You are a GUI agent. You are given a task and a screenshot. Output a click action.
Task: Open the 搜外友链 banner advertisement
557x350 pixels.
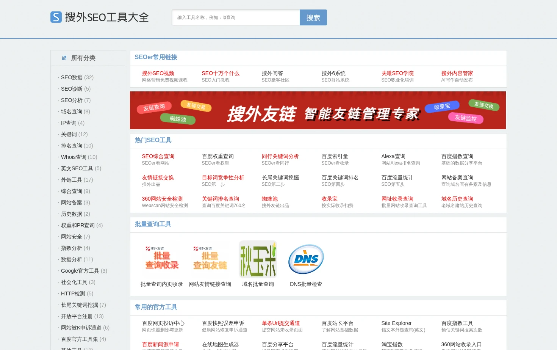318,110
